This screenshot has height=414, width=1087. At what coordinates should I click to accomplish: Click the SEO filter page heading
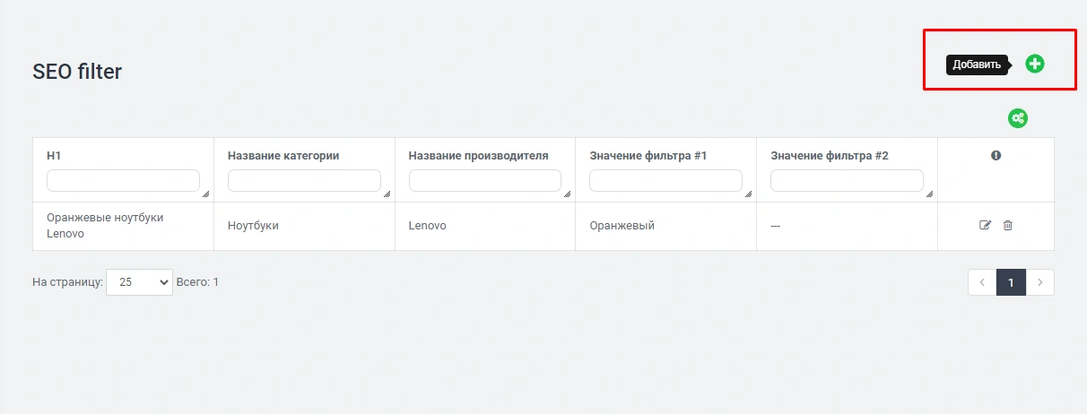77,72
